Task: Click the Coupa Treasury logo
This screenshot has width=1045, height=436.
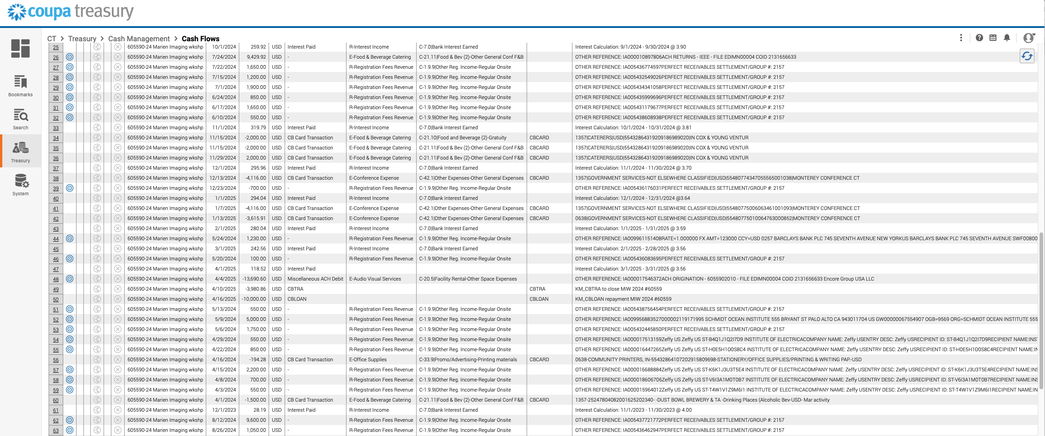Action: click(71, 12)
